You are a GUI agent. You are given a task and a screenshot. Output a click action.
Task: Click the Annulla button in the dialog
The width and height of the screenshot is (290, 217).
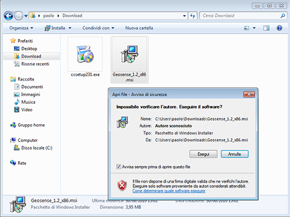tap(234, 154)
